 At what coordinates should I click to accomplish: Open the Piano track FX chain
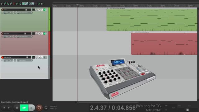click(44, 10)
